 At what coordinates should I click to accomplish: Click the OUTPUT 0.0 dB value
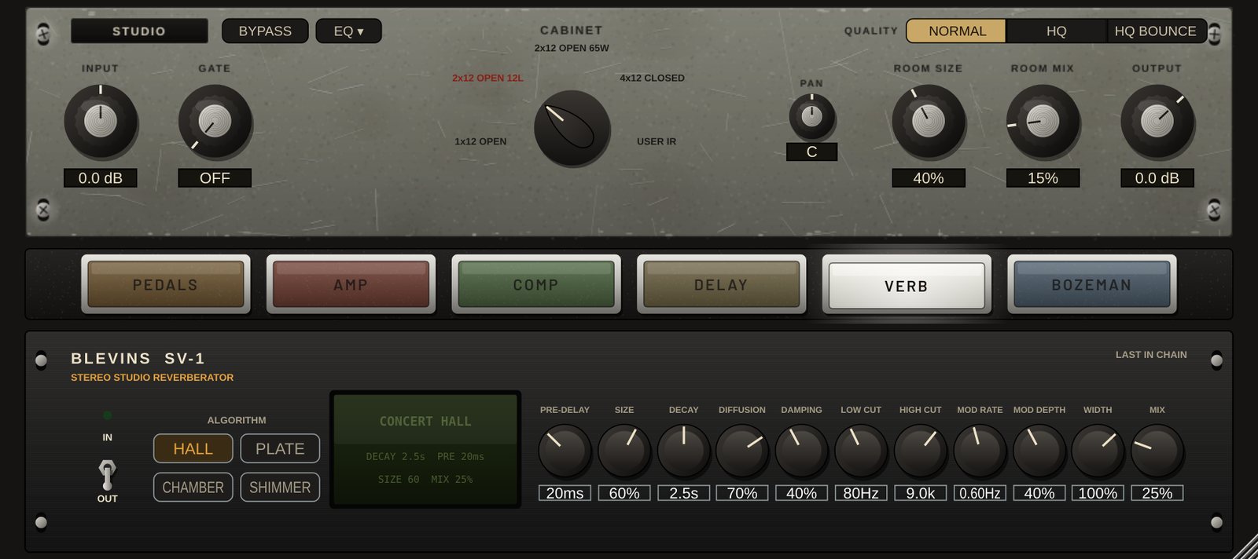tap(1157, 178)
